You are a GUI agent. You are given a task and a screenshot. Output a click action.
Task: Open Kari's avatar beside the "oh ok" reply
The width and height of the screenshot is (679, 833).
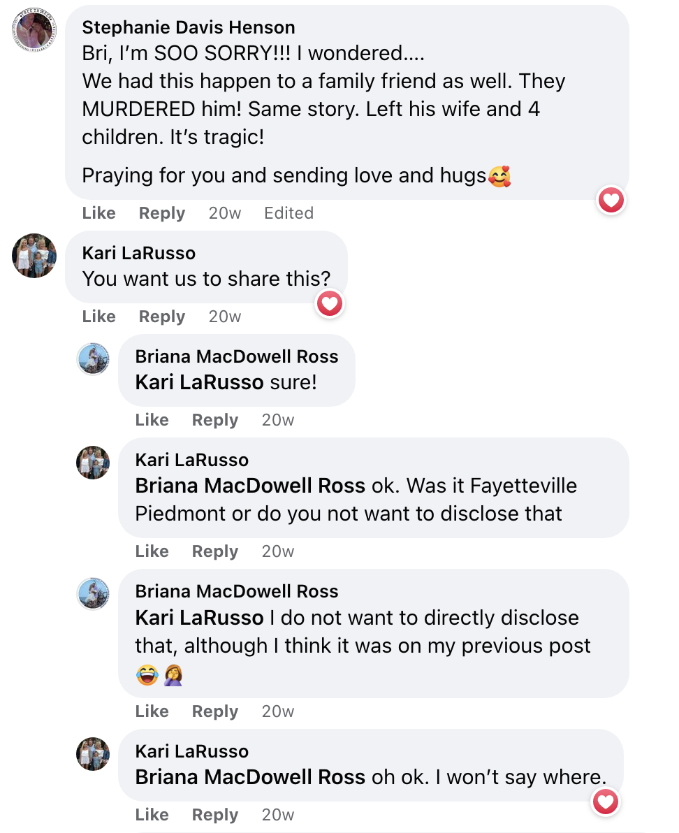pyautogui.click(x=93, y=754)
